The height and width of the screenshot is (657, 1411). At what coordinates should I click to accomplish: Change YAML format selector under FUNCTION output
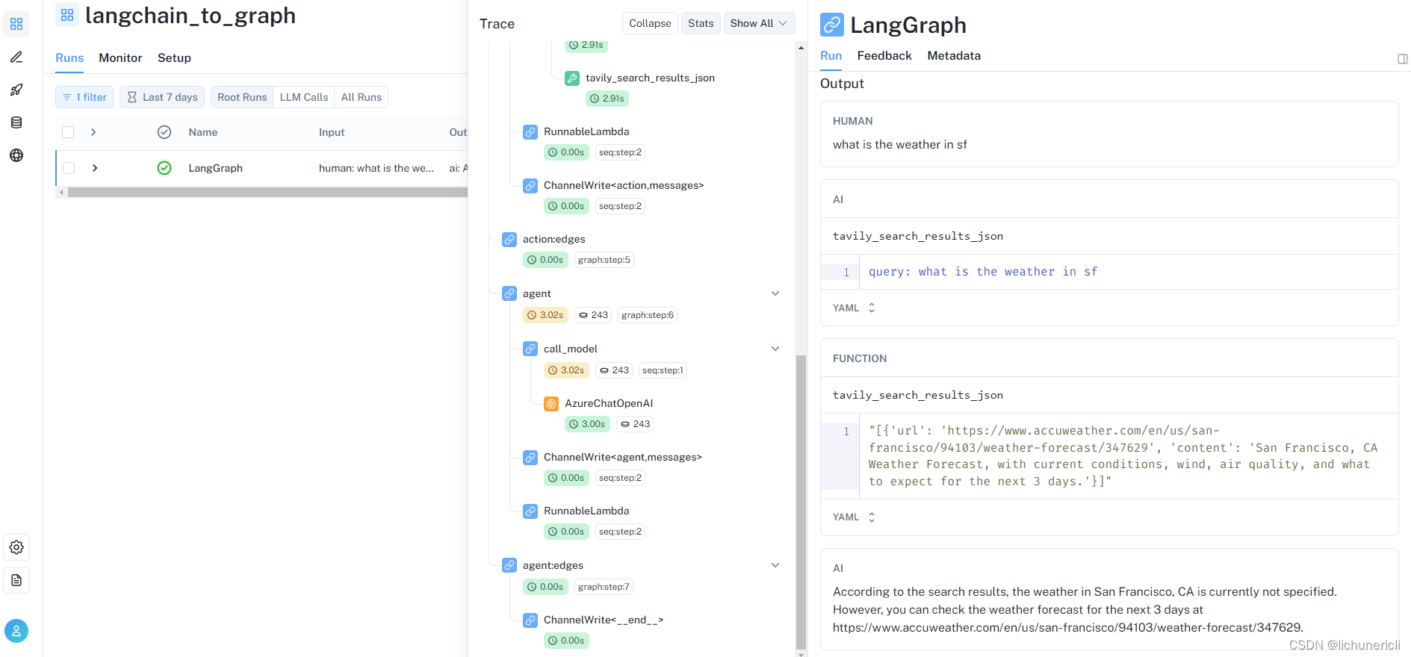tap(854, 517)
